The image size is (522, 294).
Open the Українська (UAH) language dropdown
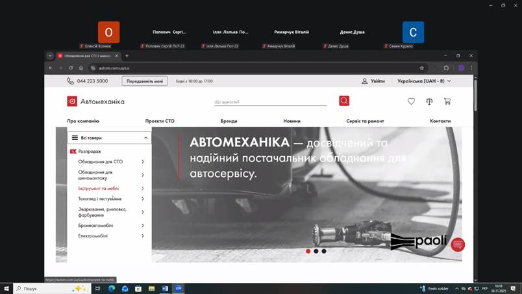click(420, 81)
